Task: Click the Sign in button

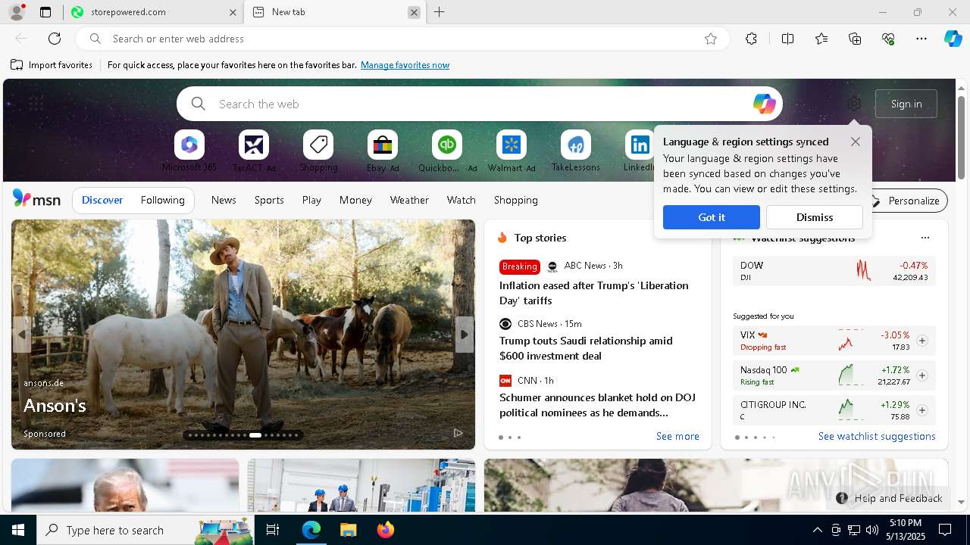Action: (906, 104)
